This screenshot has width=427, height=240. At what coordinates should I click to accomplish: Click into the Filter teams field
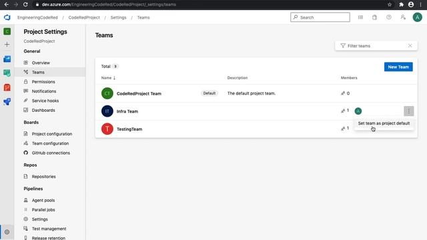376,46
